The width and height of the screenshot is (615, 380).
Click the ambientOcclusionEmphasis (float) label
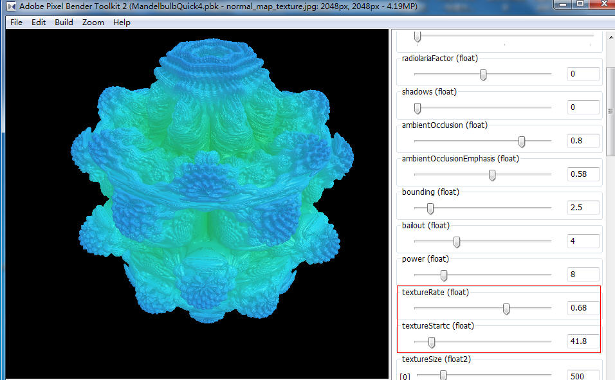pos(461,159)
